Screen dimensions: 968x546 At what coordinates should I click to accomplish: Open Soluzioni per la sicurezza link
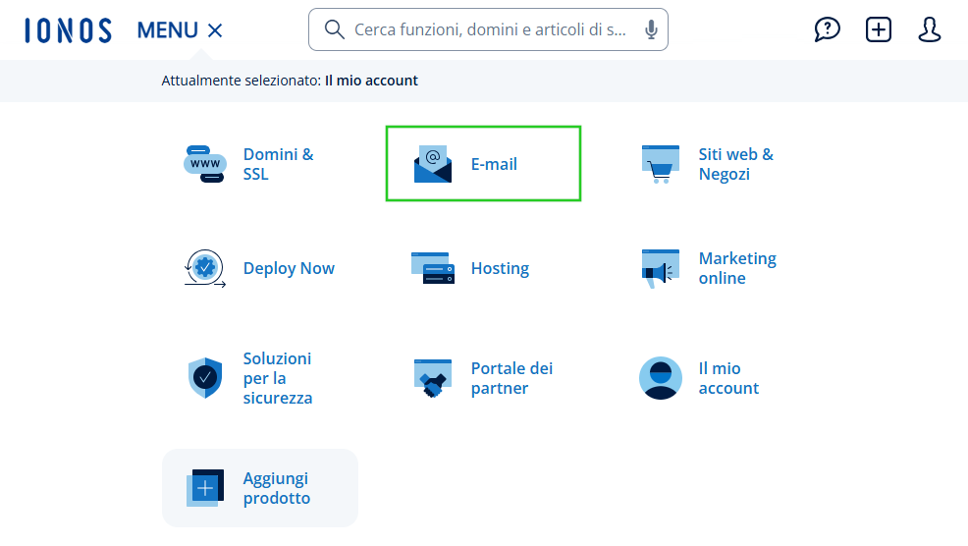pos(278,378)
